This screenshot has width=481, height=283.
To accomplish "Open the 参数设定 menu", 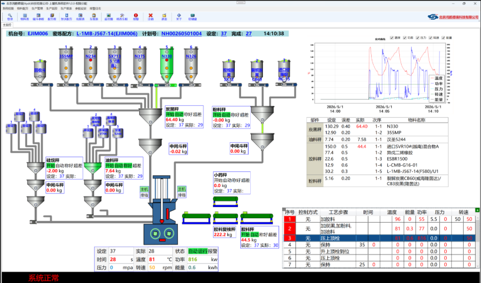I will tap(81, 8).
